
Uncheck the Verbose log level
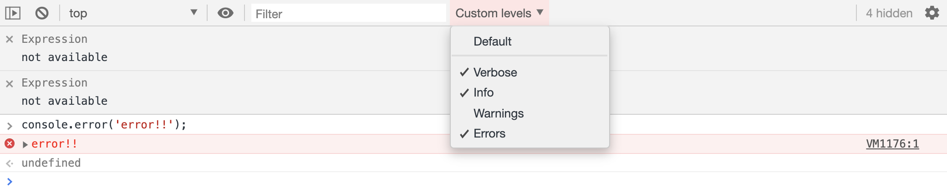[495, 72]
